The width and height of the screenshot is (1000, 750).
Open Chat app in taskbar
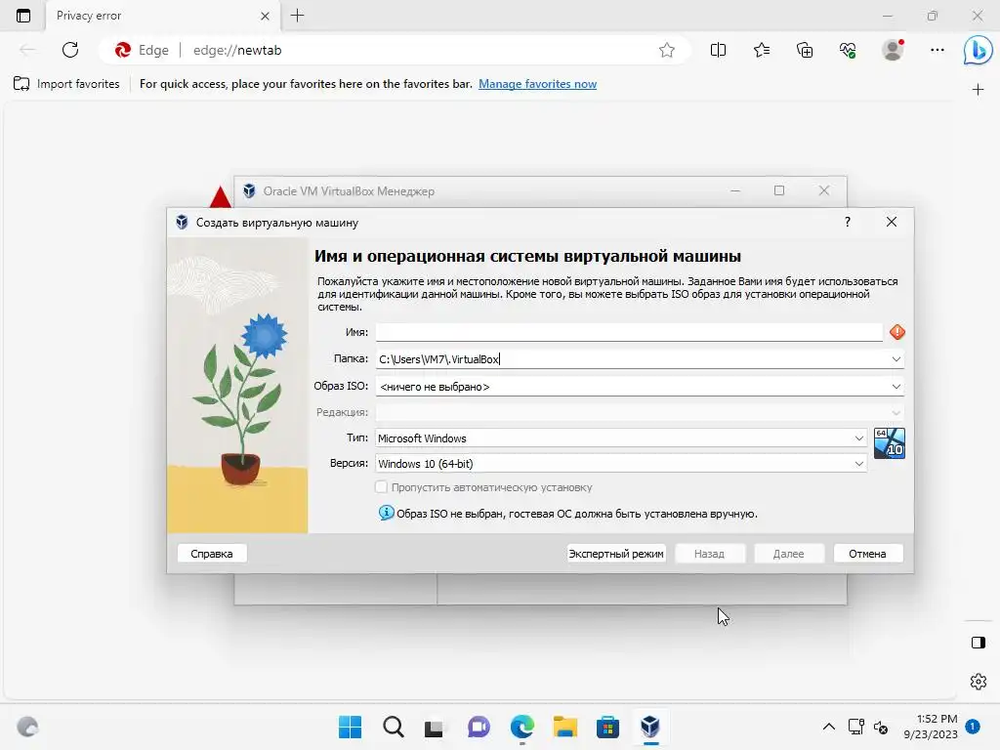(x=479, y=727)
